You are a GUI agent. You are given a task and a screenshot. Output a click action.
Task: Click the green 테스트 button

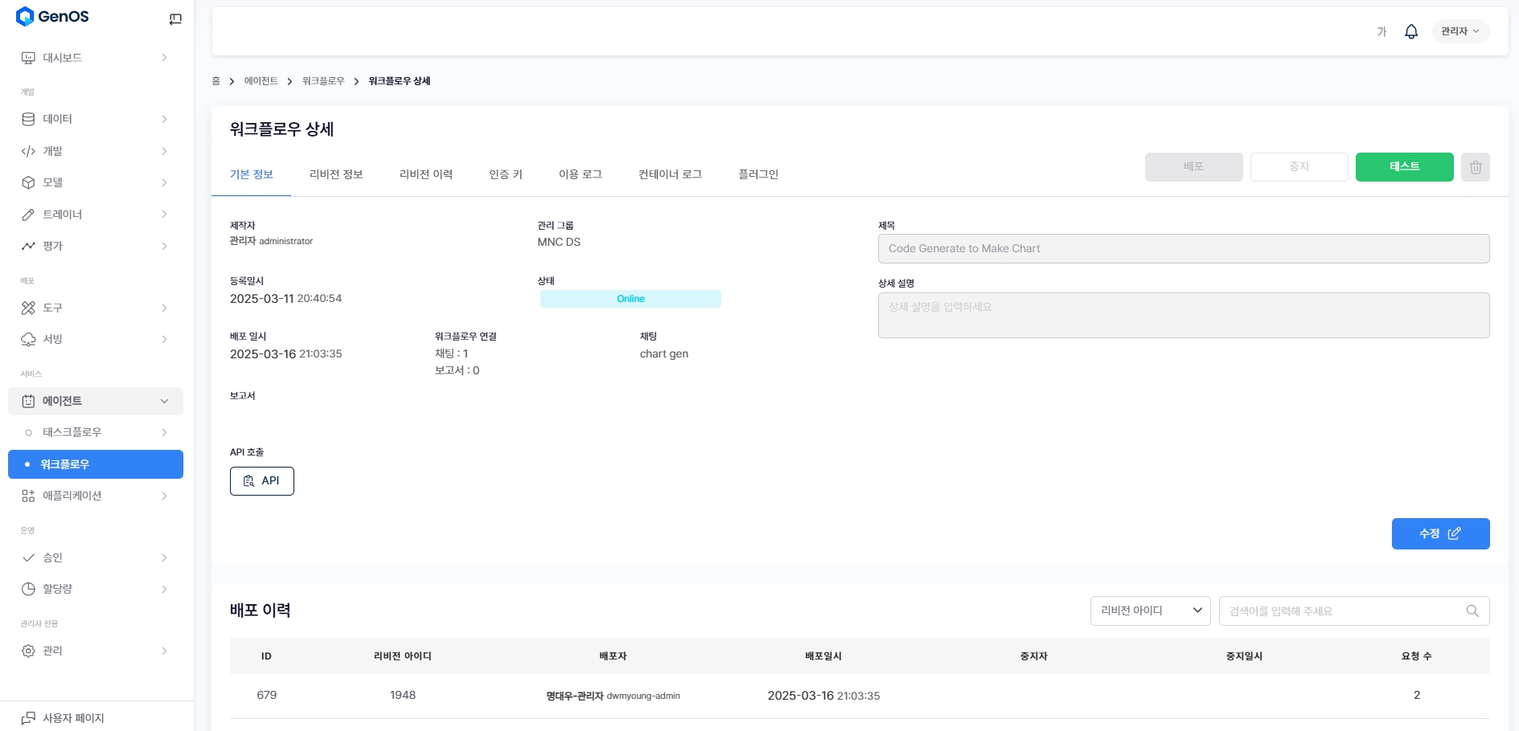click(x=1404, y=167)
